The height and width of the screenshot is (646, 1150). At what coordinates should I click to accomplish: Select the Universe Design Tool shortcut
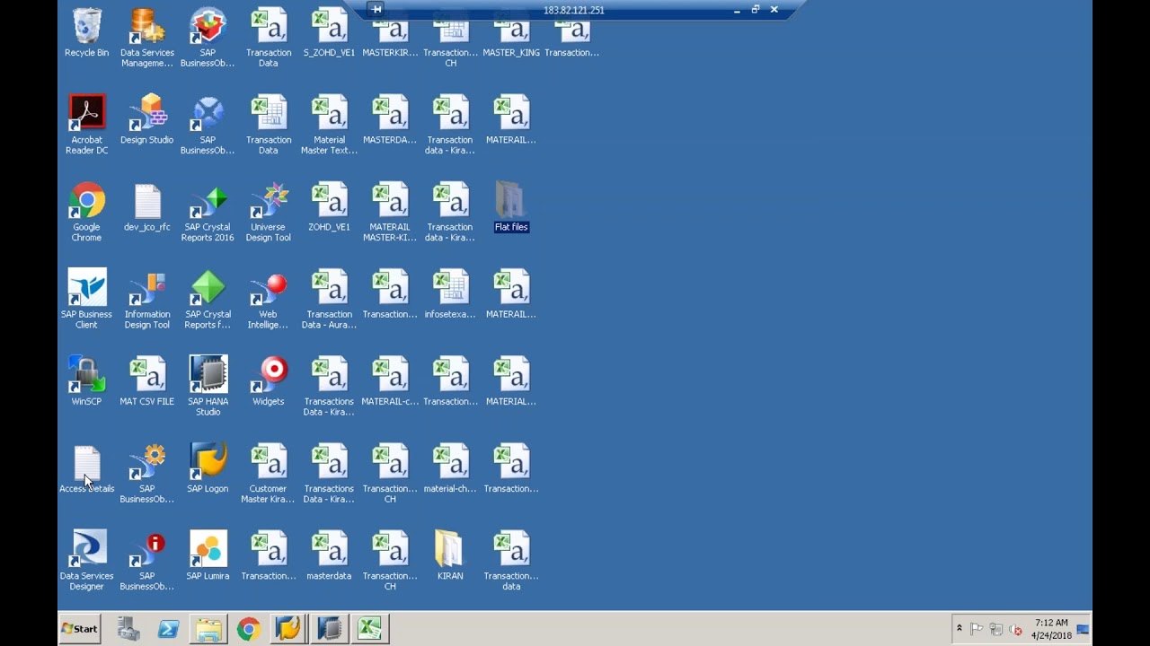(x=269, y=212)
